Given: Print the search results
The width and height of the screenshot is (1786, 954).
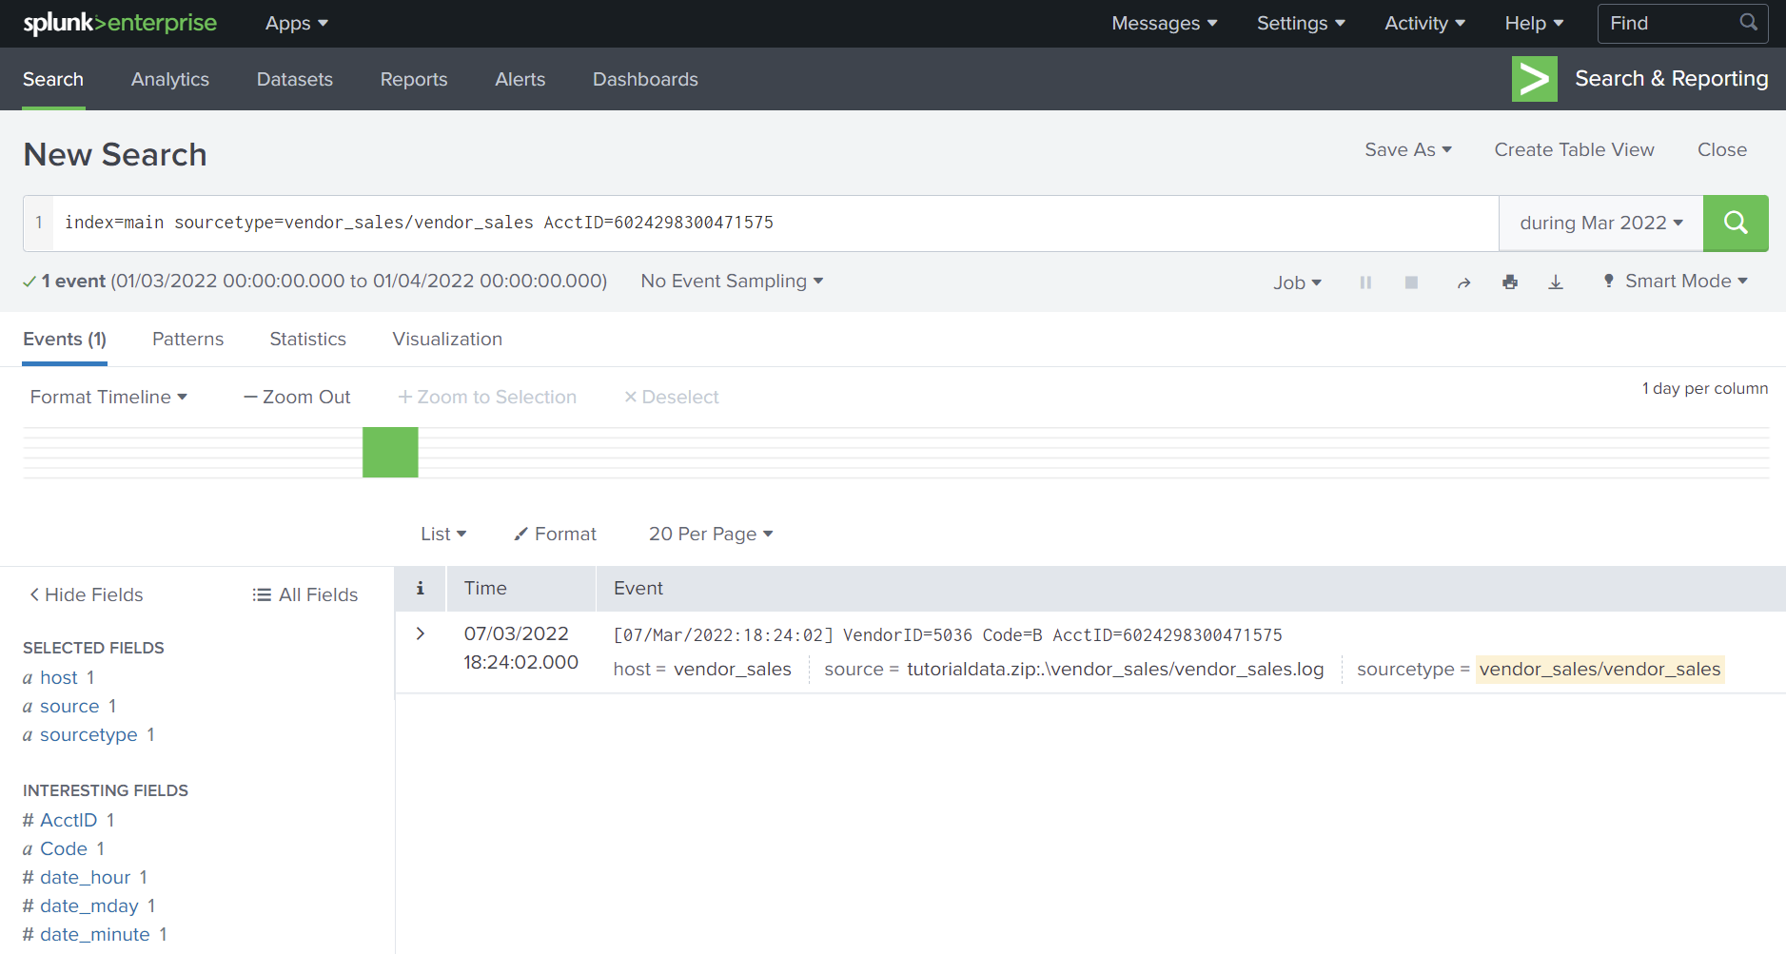Looking at the screenshot, I should click(1510, 282).
